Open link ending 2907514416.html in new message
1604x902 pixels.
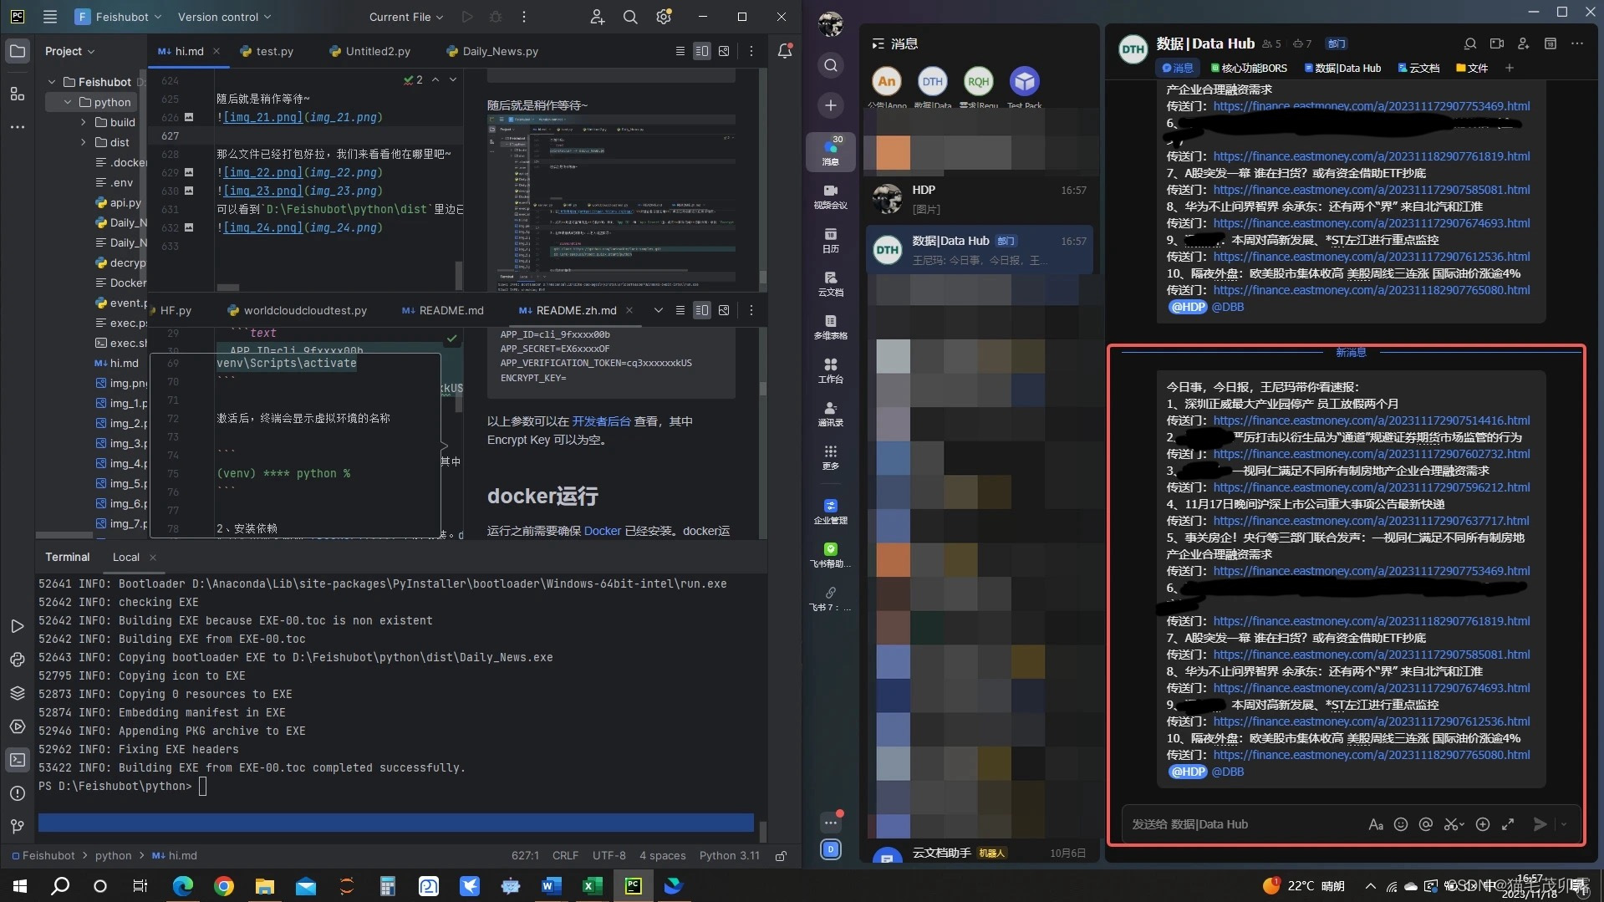pos(1371,420)
